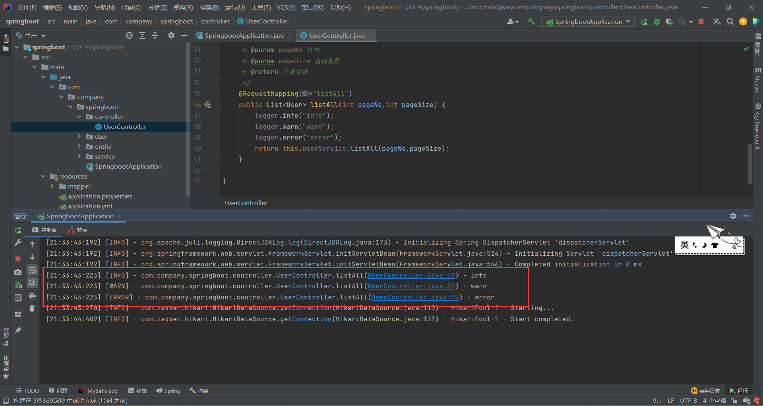The image size is (763, 406).
Task: Print console output with printer icon
Action: [32, 296]
